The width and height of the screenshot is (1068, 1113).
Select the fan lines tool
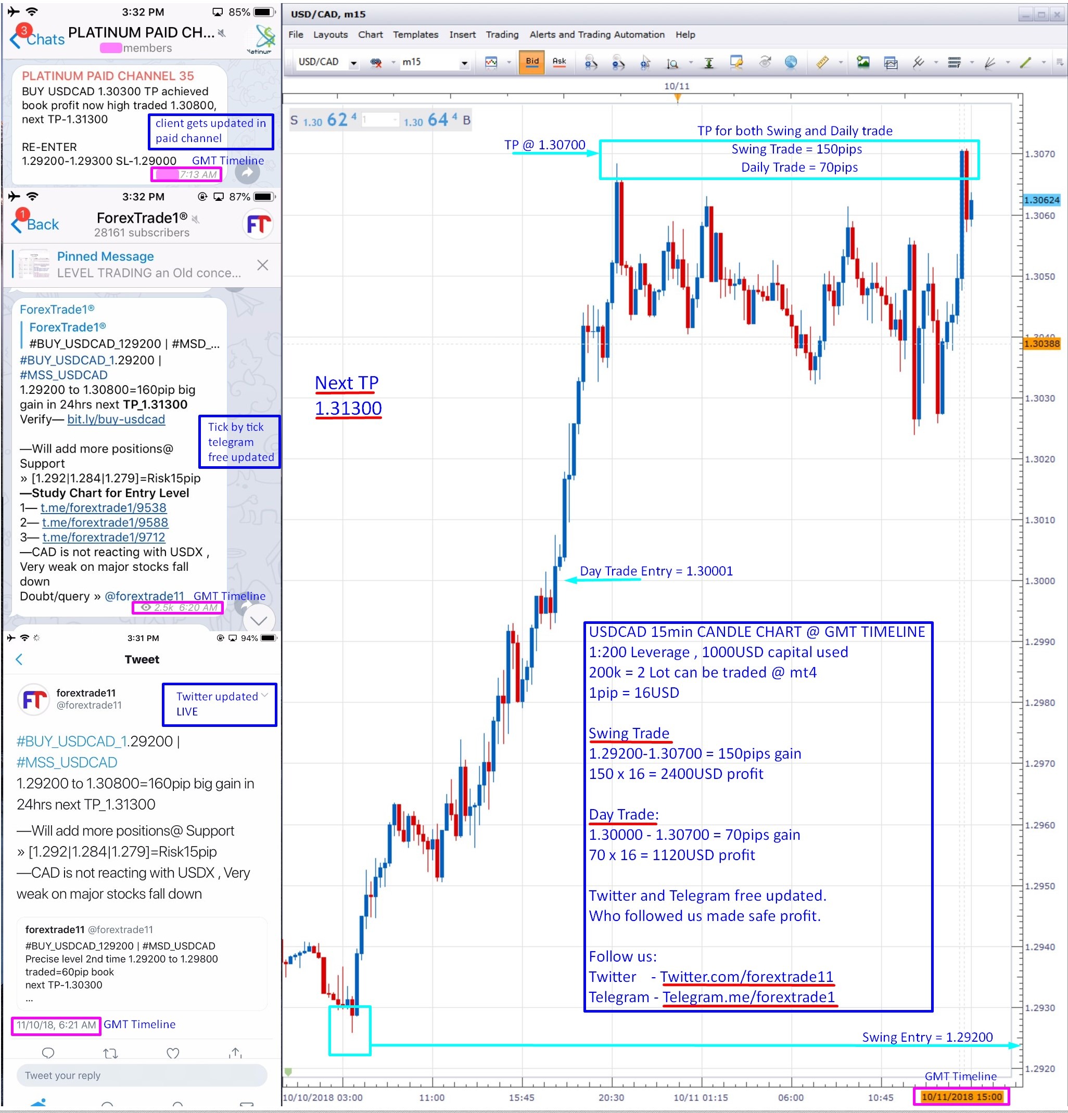pos(989,62)
